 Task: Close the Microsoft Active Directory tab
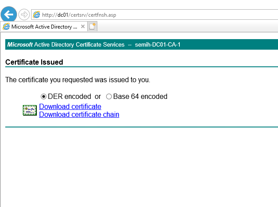83,26
